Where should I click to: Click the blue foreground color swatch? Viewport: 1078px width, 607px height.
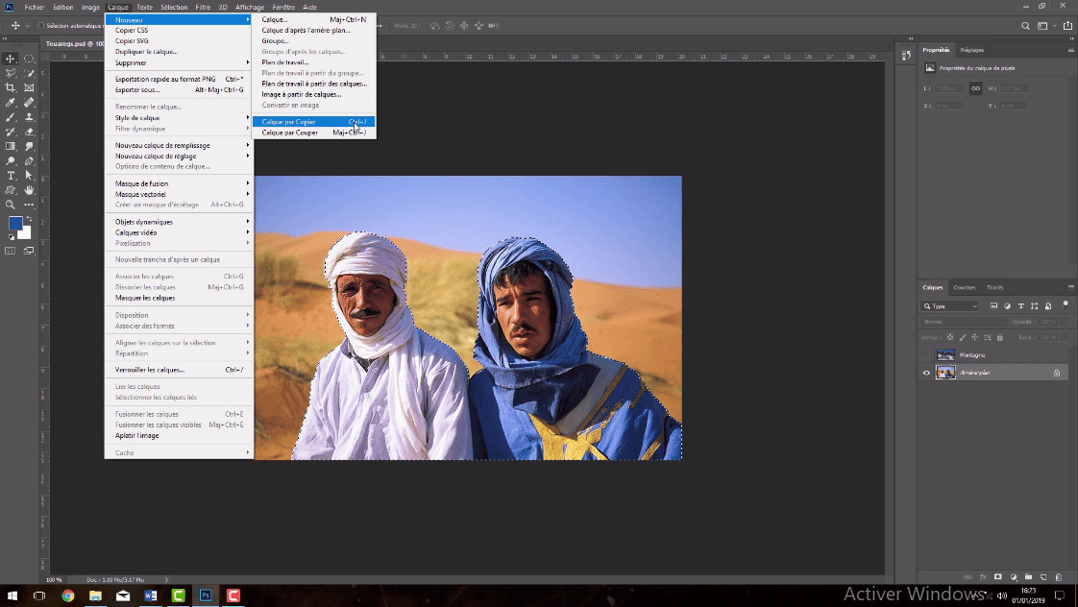click(x=15, y=224)
